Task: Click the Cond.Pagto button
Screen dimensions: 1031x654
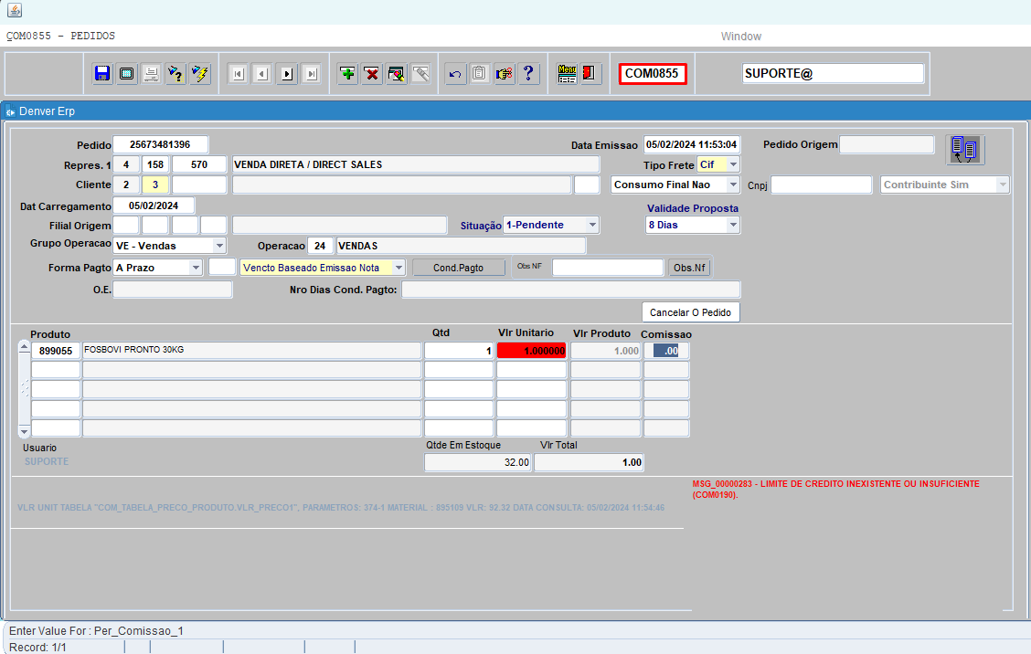Action: pos(458,268)
